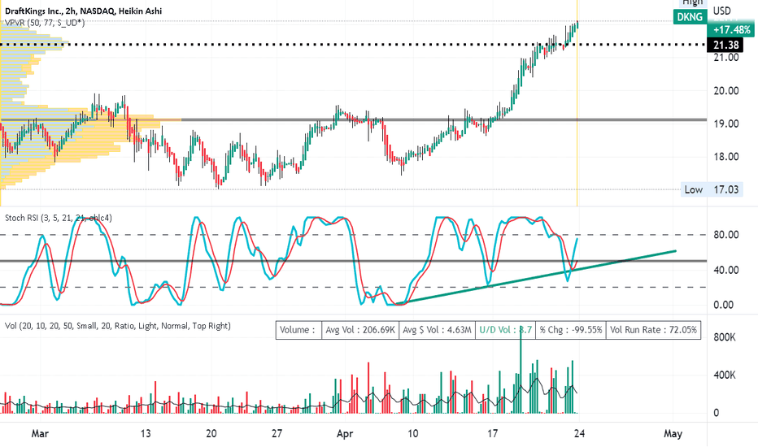Open the Vol indicator legend

pos(117,326)
